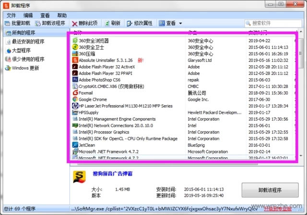The width and height of the screenshot is (307, 215).
Task: Select the 360压缩 icon
Action: click(x=75, y=54)
